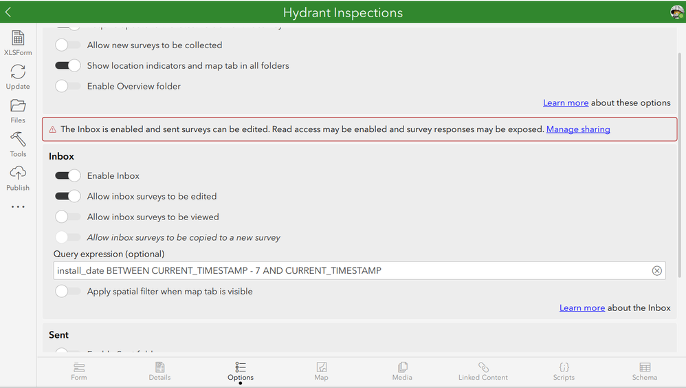Click the Manage sharing link

tap(578, 129)
